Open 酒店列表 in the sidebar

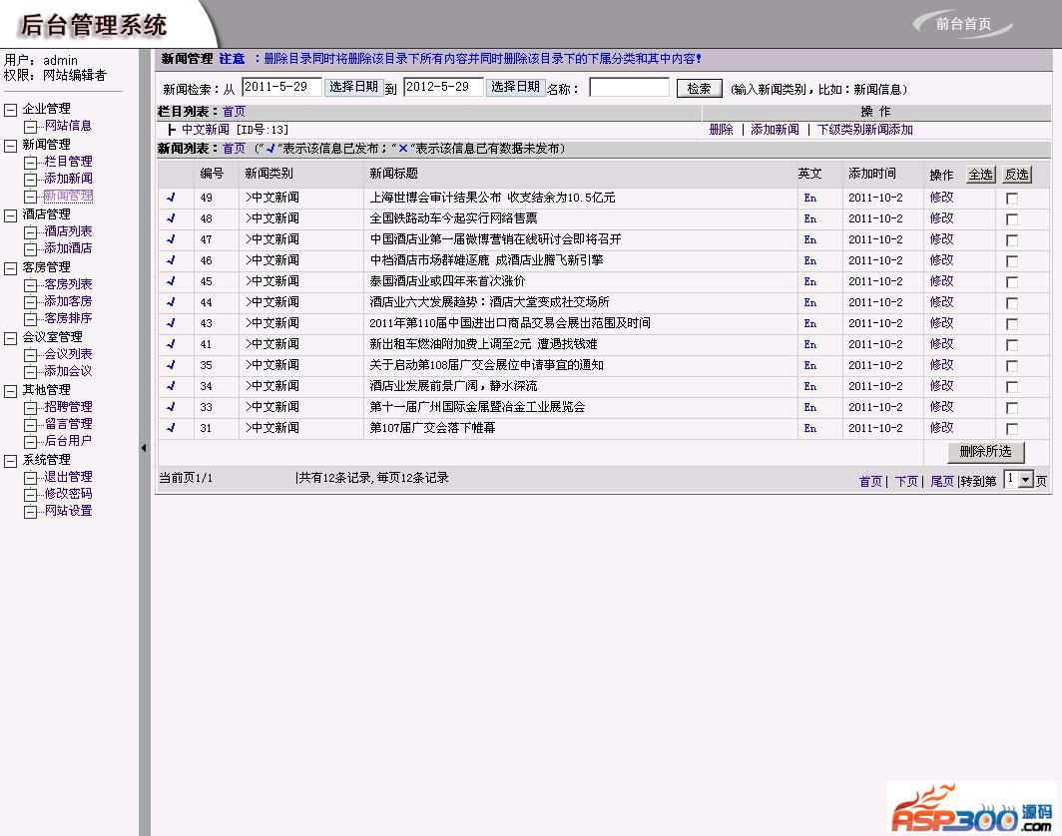(x=68, y=230)
